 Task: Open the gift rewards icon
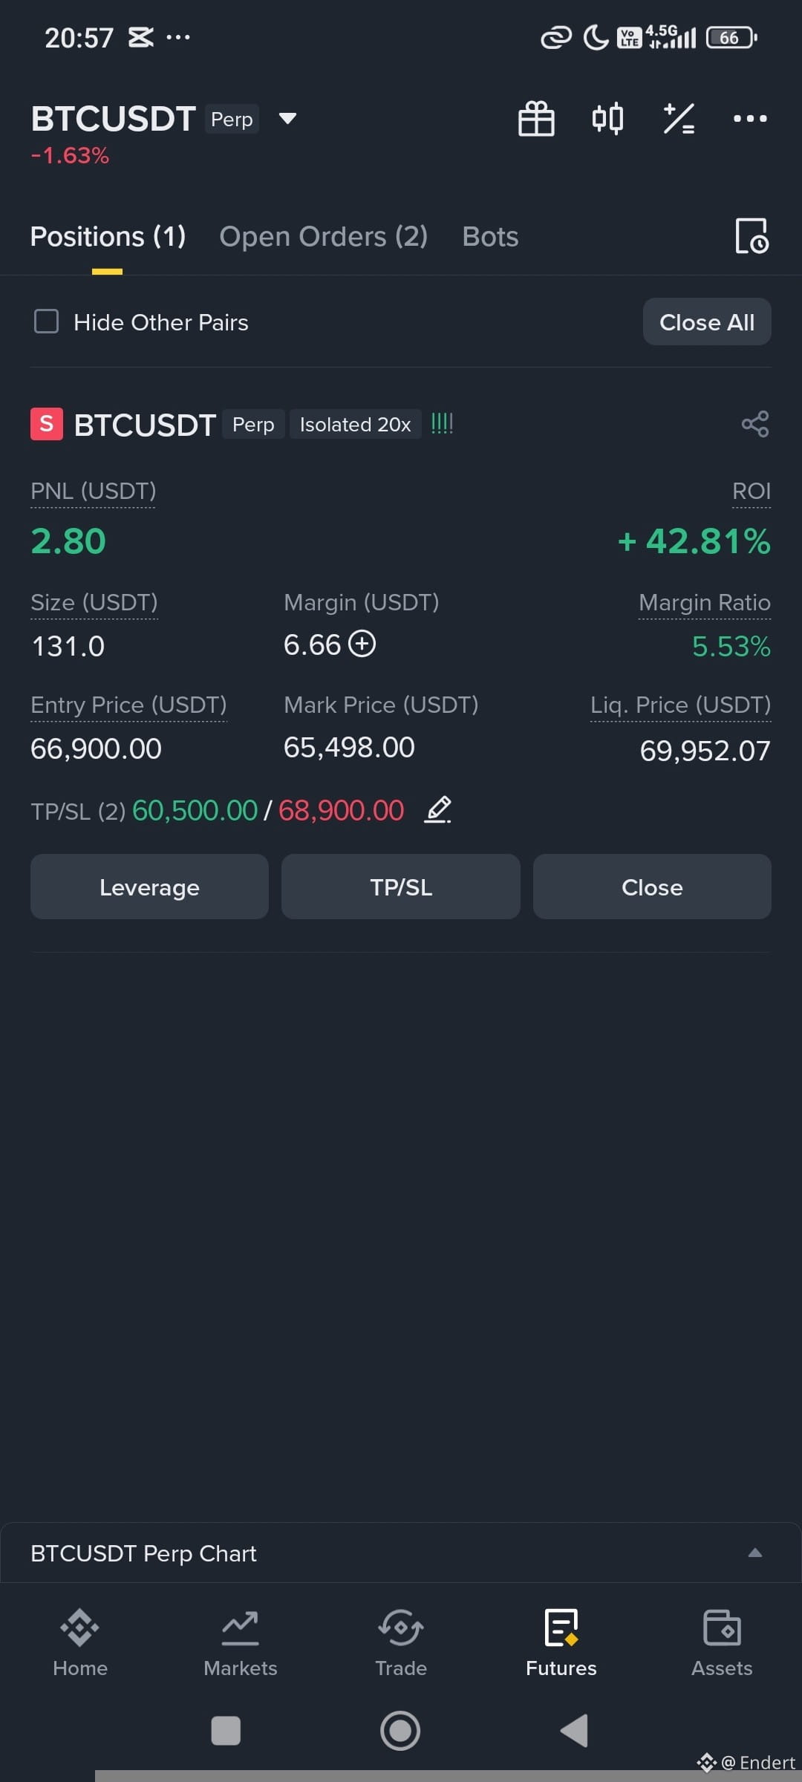click(536, 119)
